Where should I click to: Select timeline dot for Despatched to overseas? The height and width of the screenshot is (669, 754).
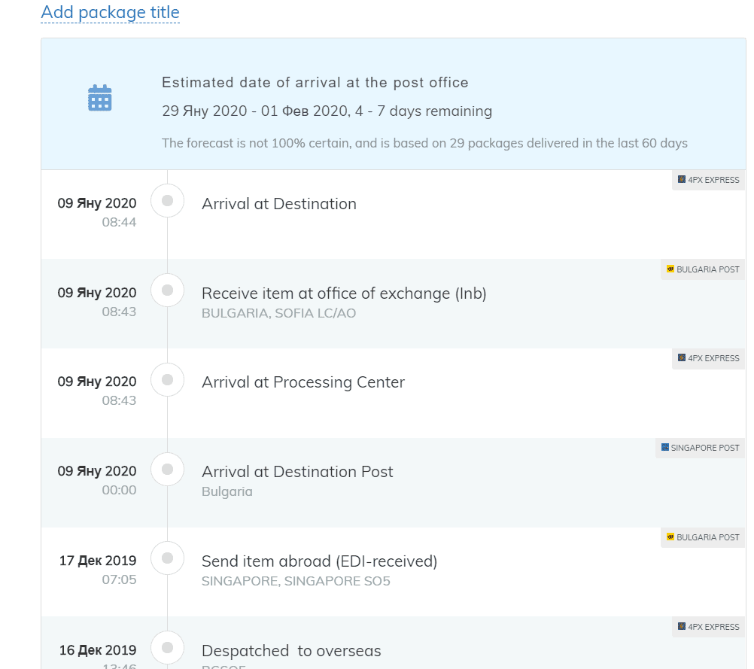(168, 647)
